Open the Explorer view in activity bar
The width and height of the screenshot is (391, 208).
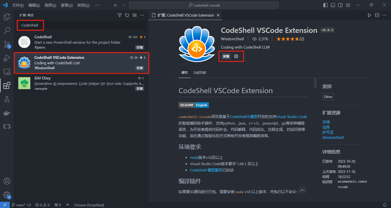(7, 17)
